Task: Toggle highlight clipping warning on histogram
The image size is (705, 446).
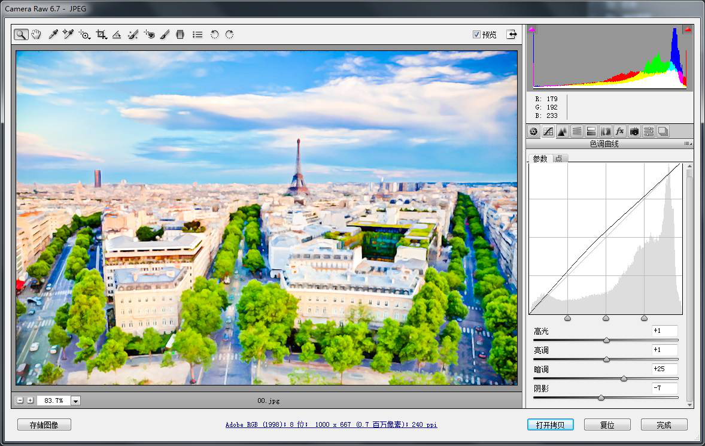Action: point(688,30)
